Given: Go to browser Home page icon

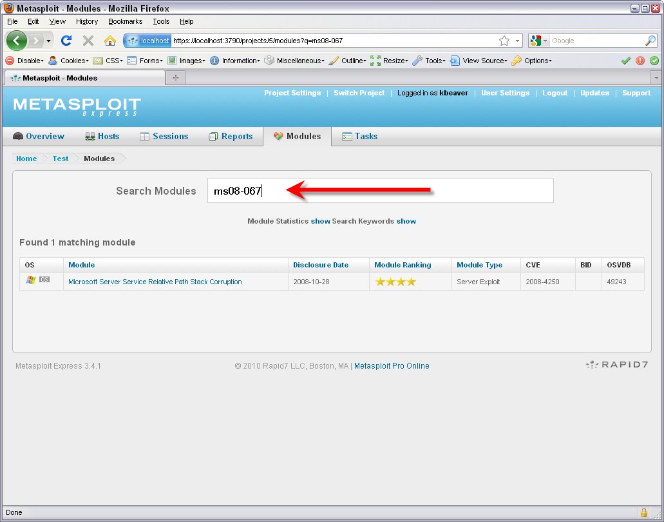Looking at the screenshot, I should (110, 41).
